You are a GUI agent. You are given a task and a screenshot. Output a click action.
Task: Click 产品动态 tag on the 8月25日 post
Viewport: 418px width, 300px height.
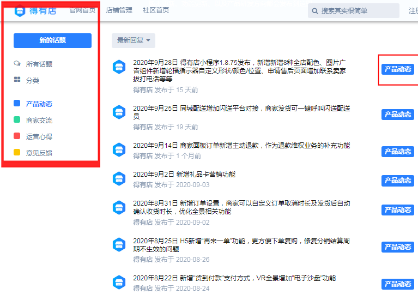tap(398, 247)
